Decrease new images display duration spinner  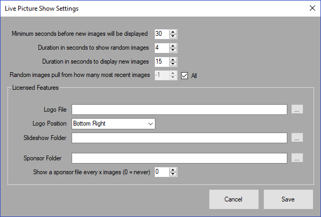click(173, 64)
